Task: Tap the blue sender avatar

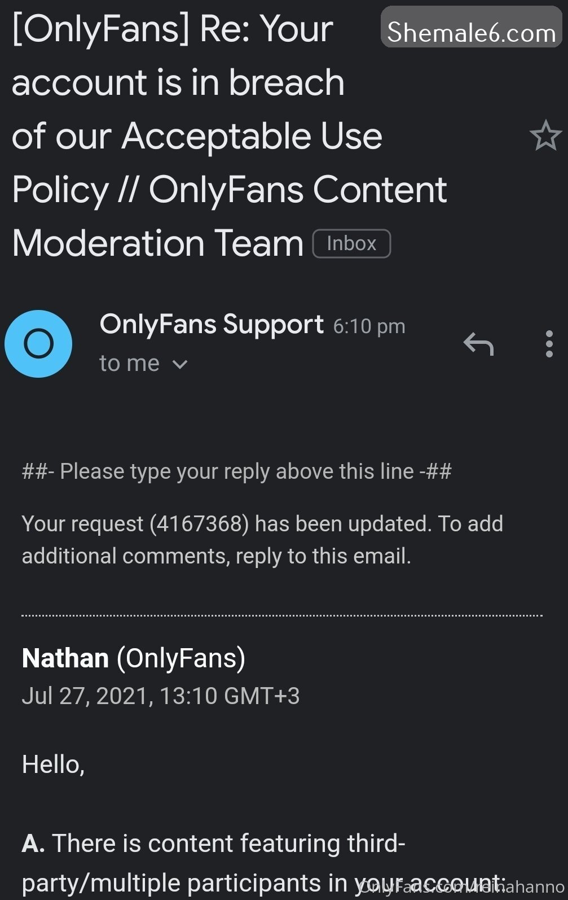Action: (38, 343)
